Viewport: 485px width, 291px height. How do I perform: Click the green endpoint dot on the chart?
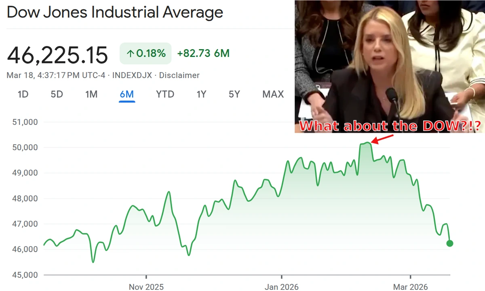tap(449, 243)
